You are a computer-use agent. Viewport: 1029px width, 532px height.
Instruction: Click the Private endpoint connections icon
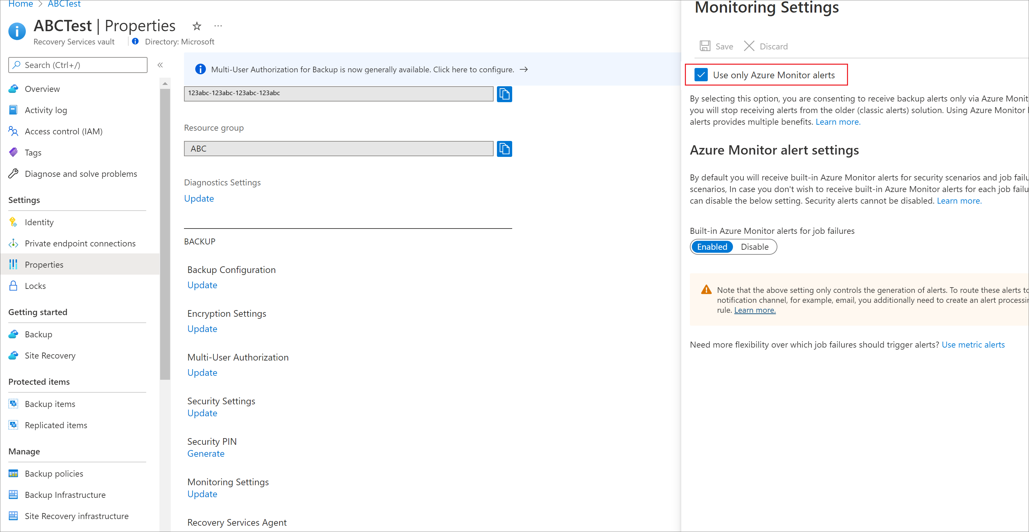click(13, 243)
